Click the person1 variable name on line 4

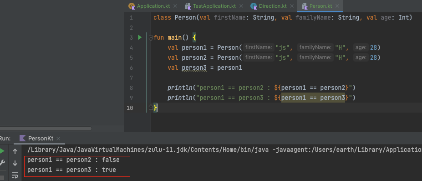tap(194, 48)
